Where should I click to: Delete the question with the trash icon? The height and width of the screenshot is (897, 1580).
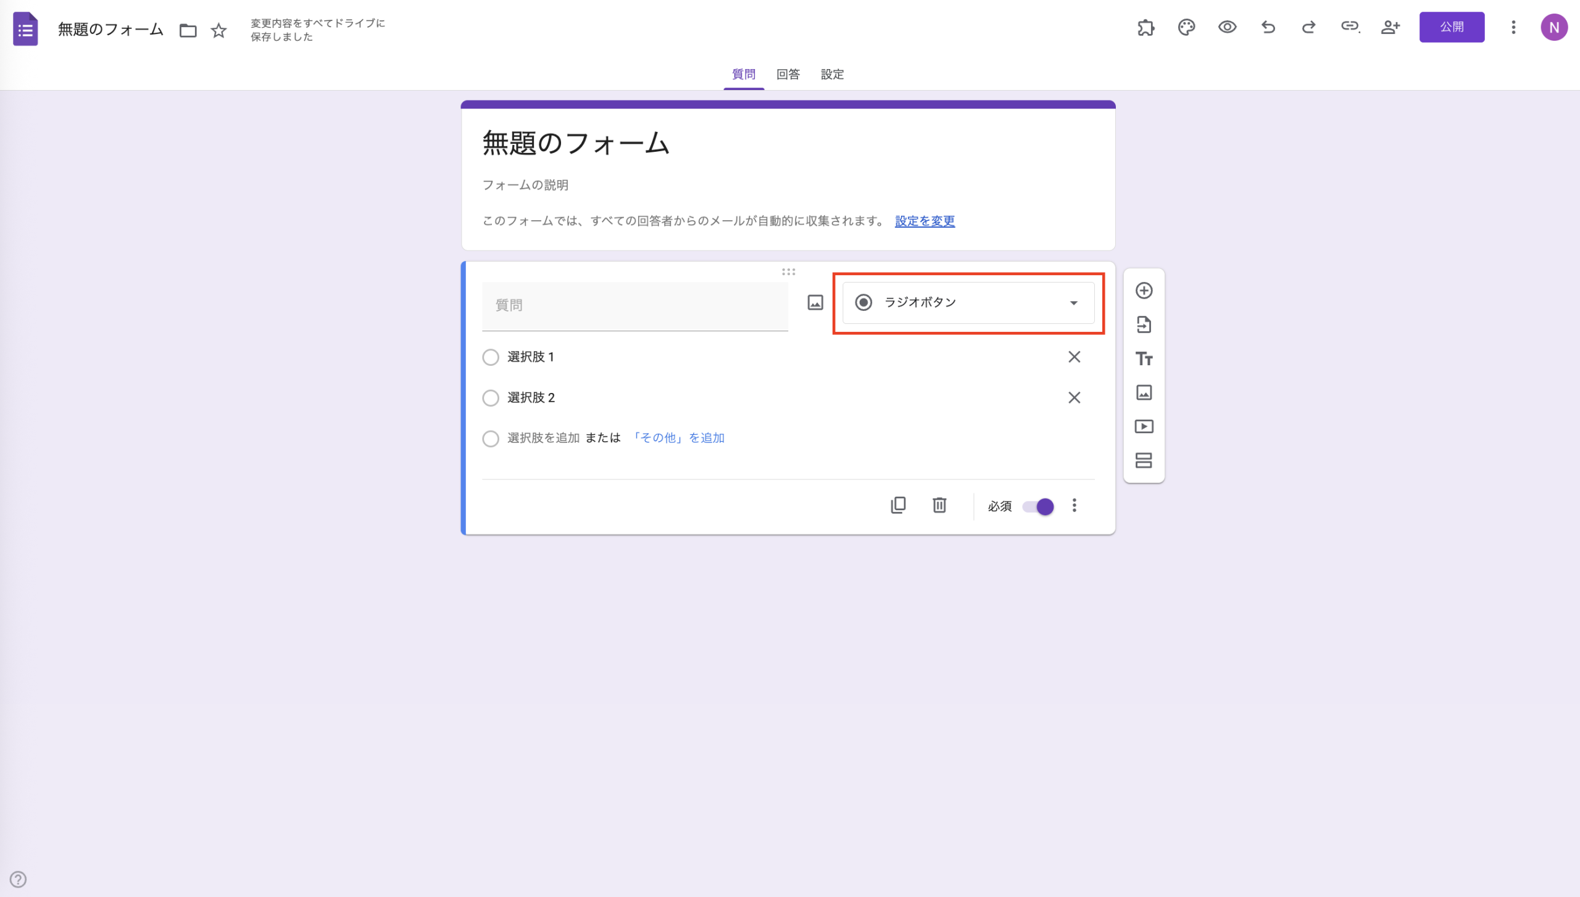tap(940, 505)
